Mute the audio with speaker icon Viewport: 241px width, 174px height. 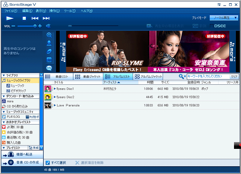pos(48,26)
